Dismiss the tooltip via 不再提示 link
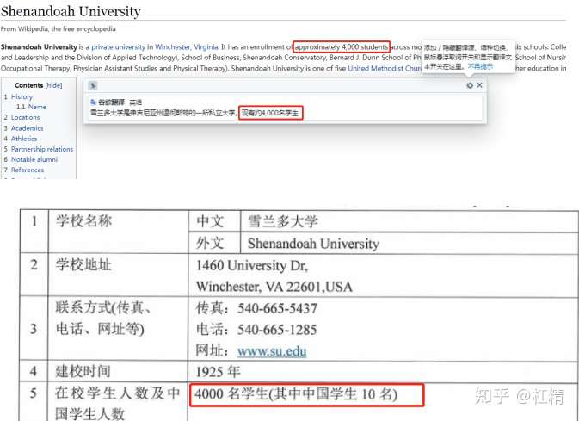 pyautogui.click(x=480, y=66)
